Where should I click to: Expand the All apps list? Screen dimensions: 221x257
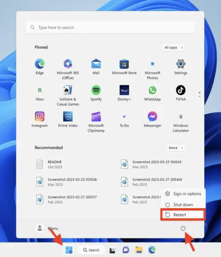point(174,47)
